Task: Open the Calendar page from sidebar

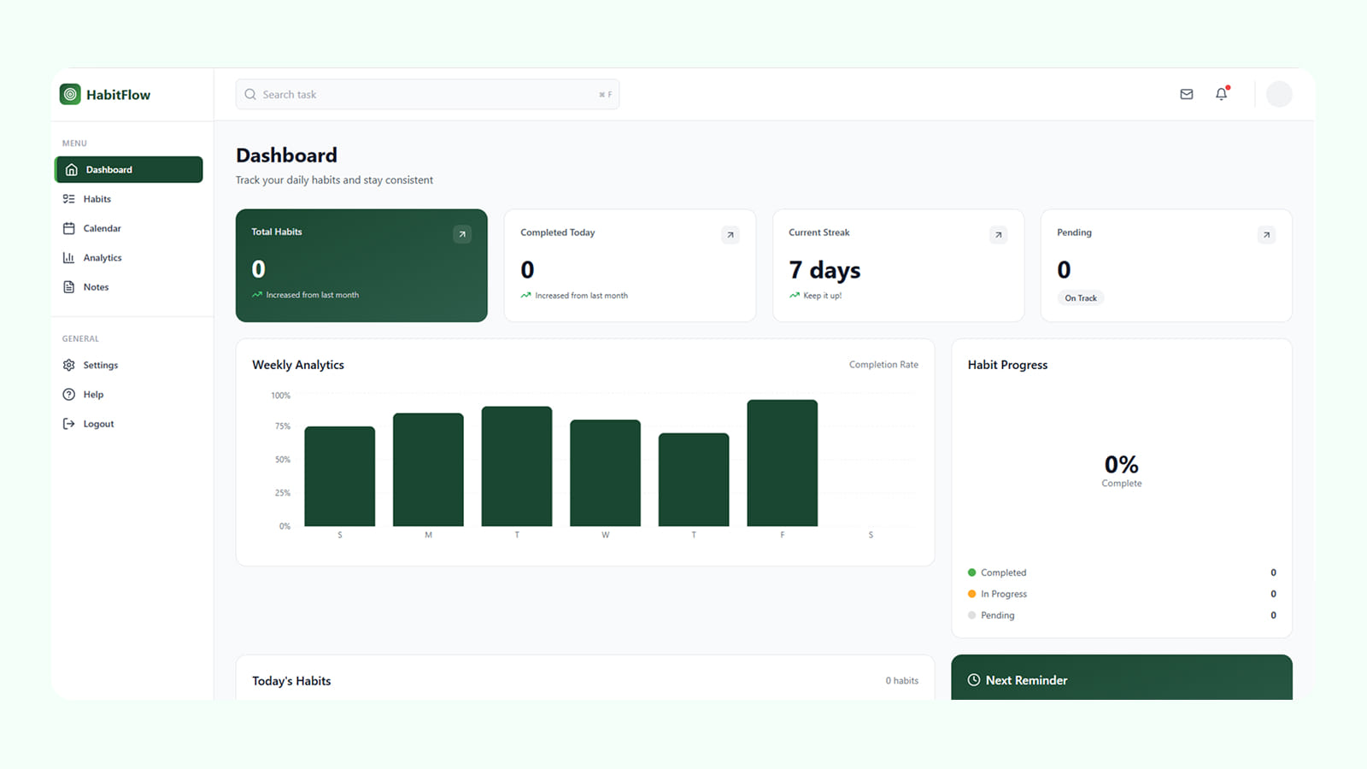Action: point(102,228)
